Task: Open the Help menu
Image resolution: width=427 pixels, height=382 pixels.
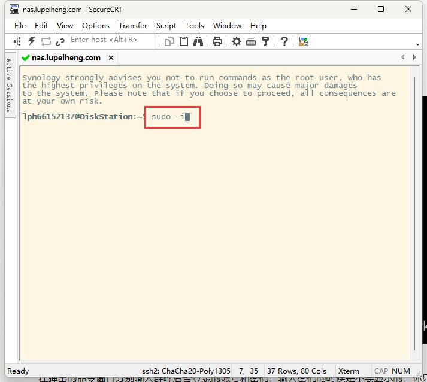Action: tap(258, 26)
